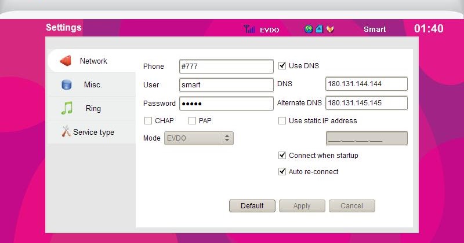464x243 pixels.
Task: Open the Misc. settings tab
Action: tap(92, 84)
